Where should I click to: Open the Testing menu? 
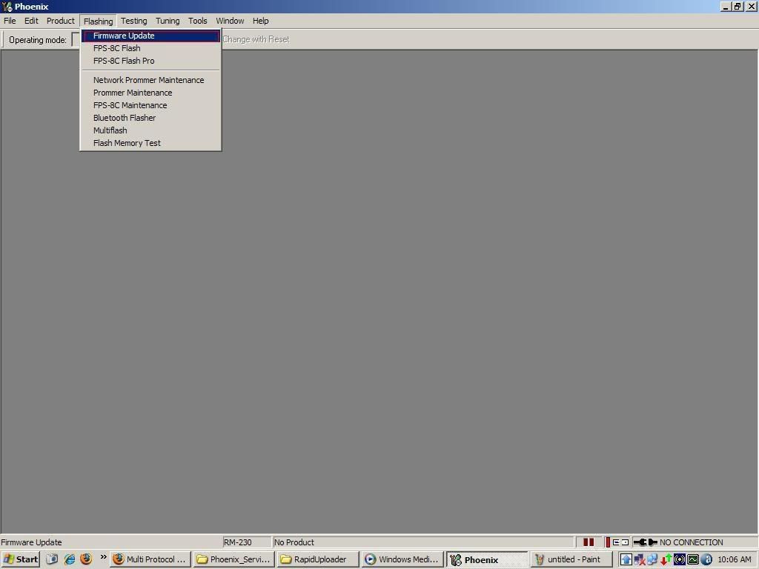tap(134, 21)
